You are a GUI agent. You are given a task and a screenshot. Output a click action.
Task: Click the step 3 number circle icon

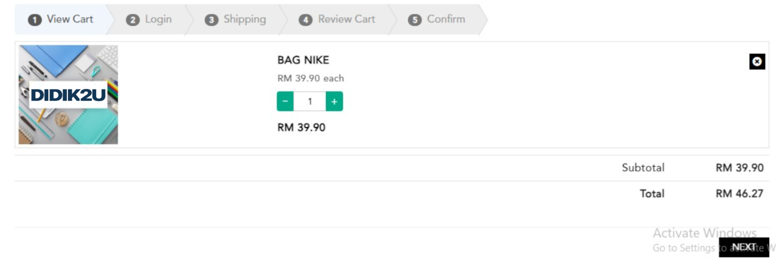click(x=211, y=20)
